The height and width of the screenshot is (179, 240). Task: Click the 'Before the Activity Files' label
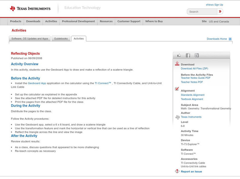(197, 75)
